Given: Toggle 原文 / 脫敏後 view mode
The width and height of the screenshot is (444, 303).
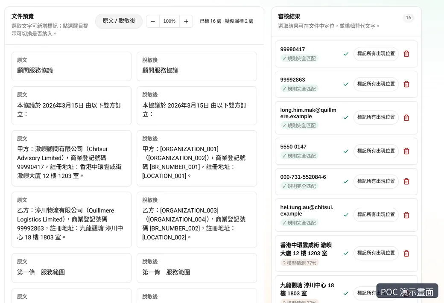Looking at the screenshot, I should point(119,21).
